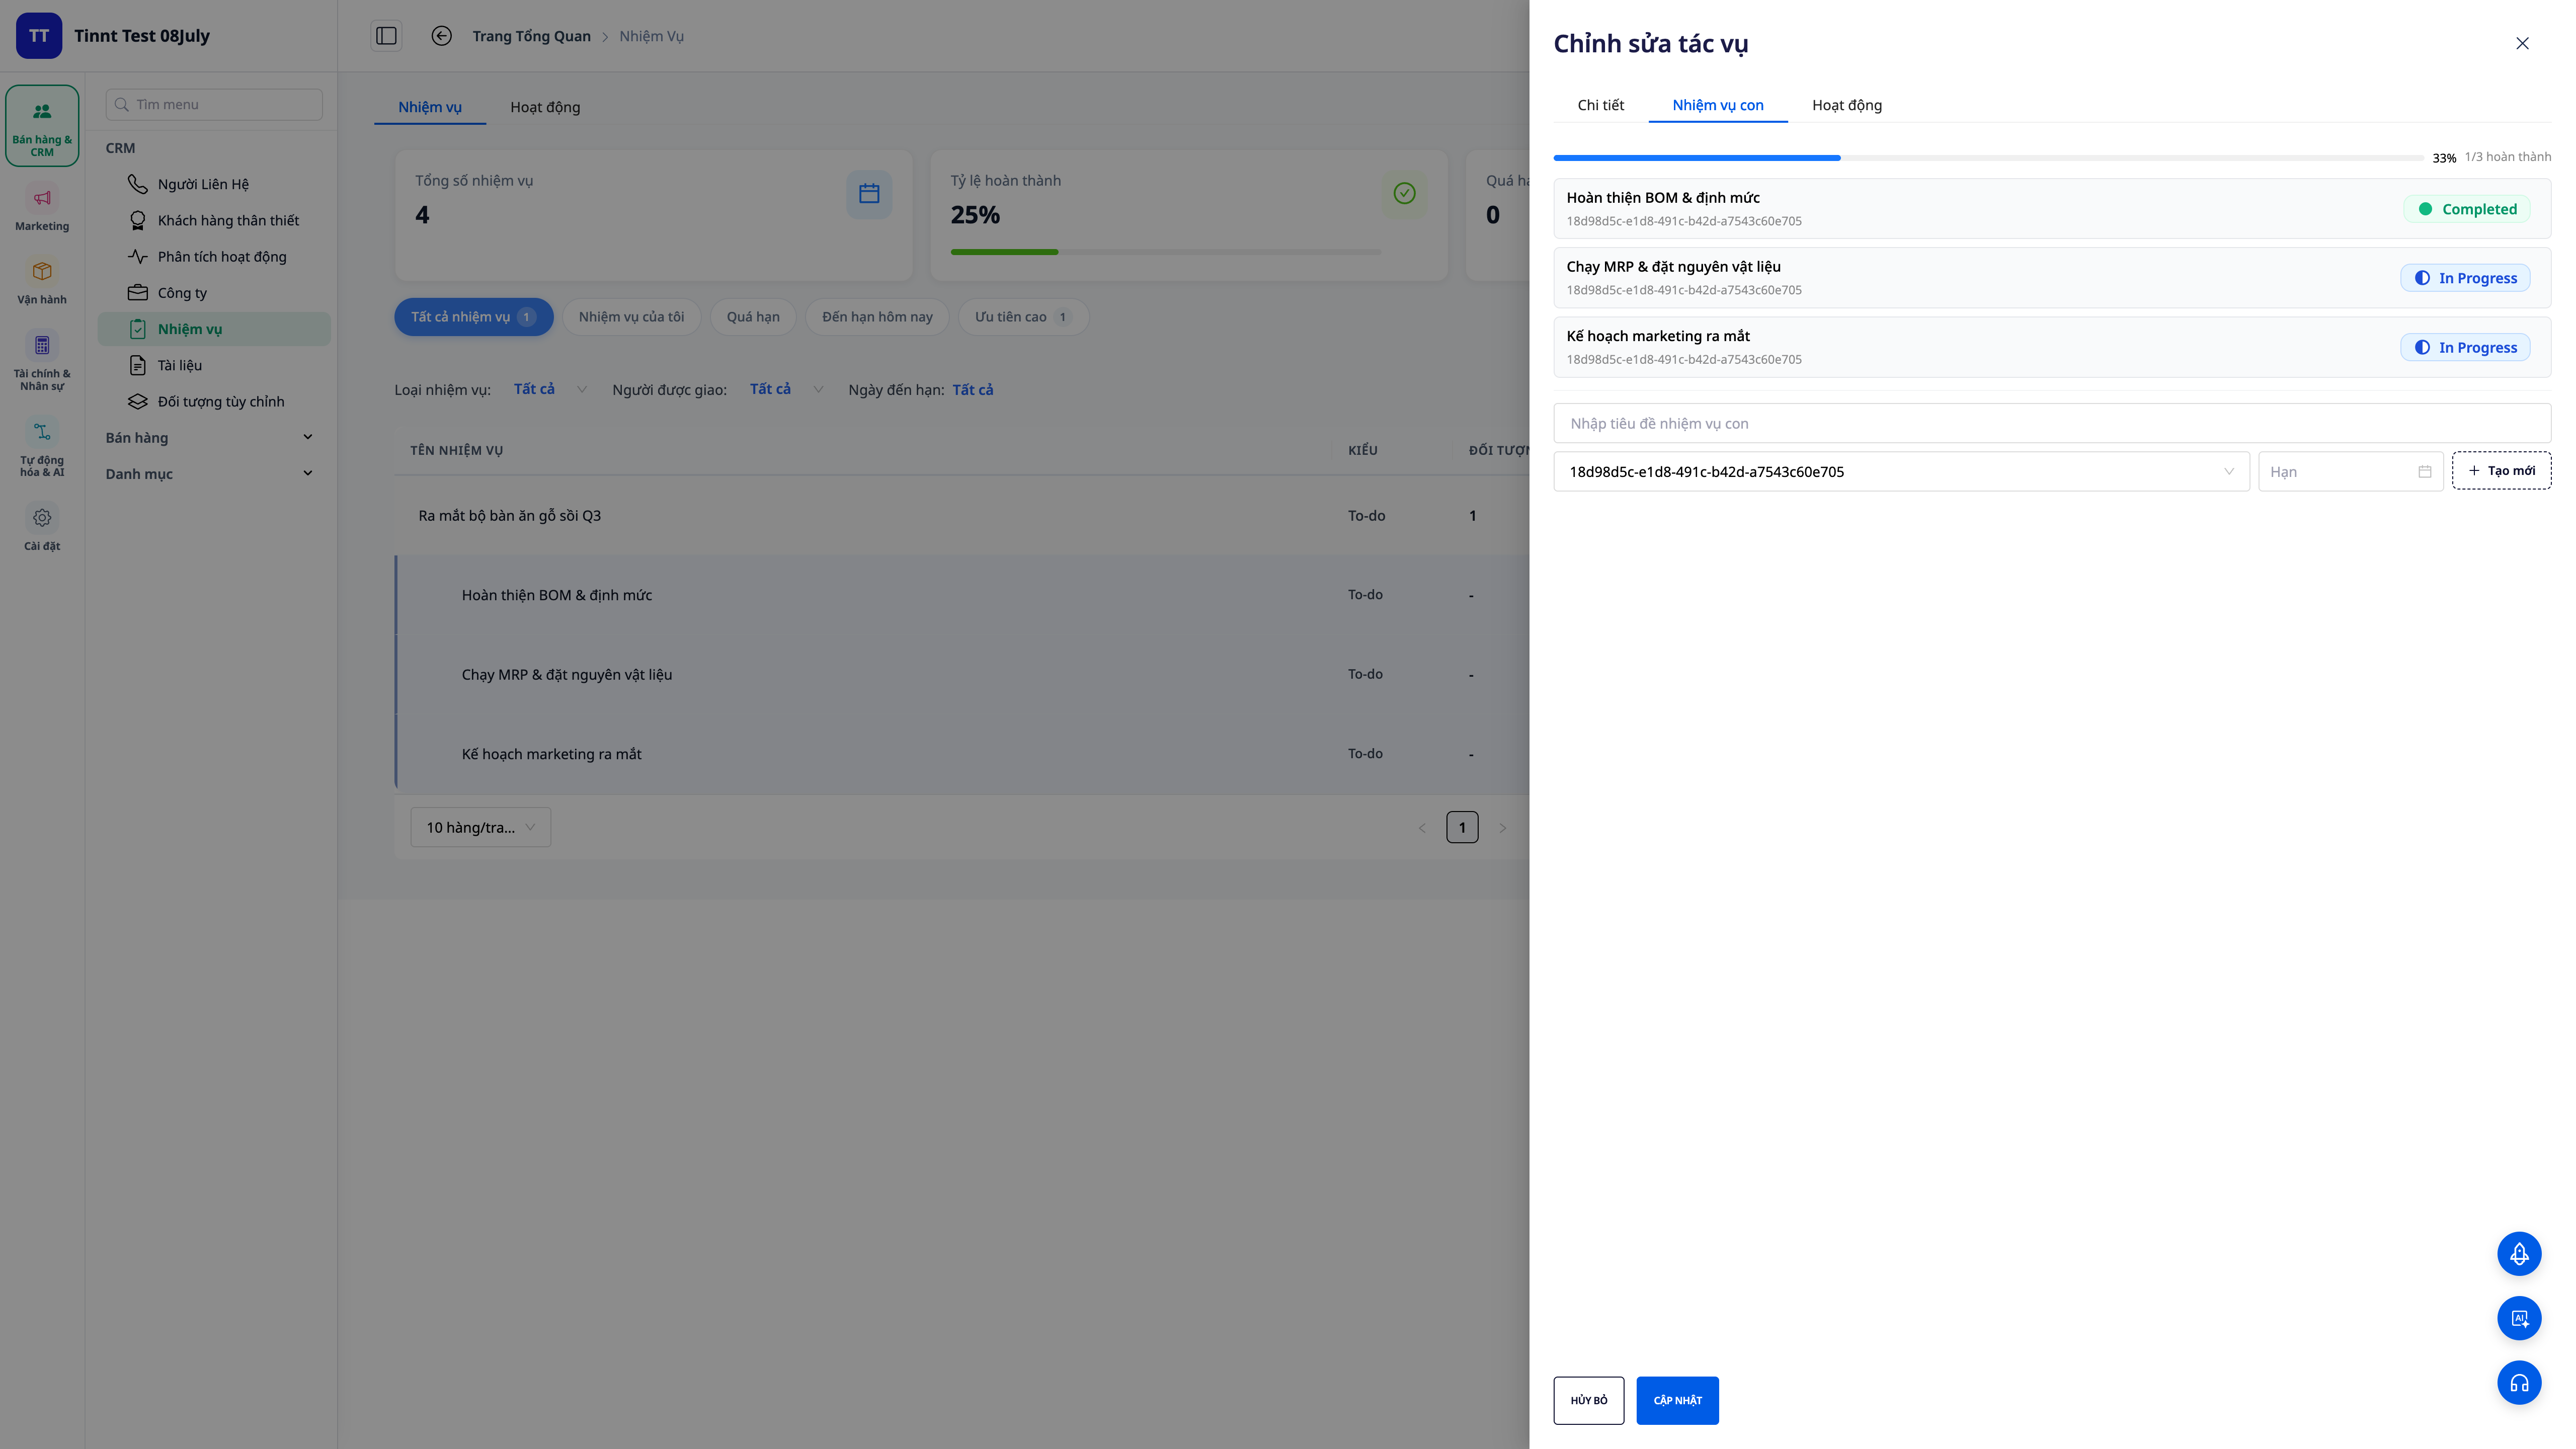This screenshot has width=2576, height=1449.
Task: Click the TT workspace avatar
Action: [39, 36]
